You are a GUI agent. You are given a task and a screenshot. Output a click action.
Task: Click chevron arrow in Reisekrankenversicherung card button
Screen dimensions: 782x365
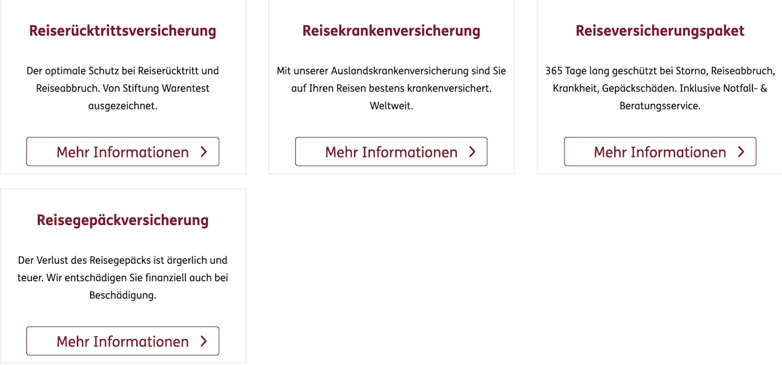tap(472, 152)
